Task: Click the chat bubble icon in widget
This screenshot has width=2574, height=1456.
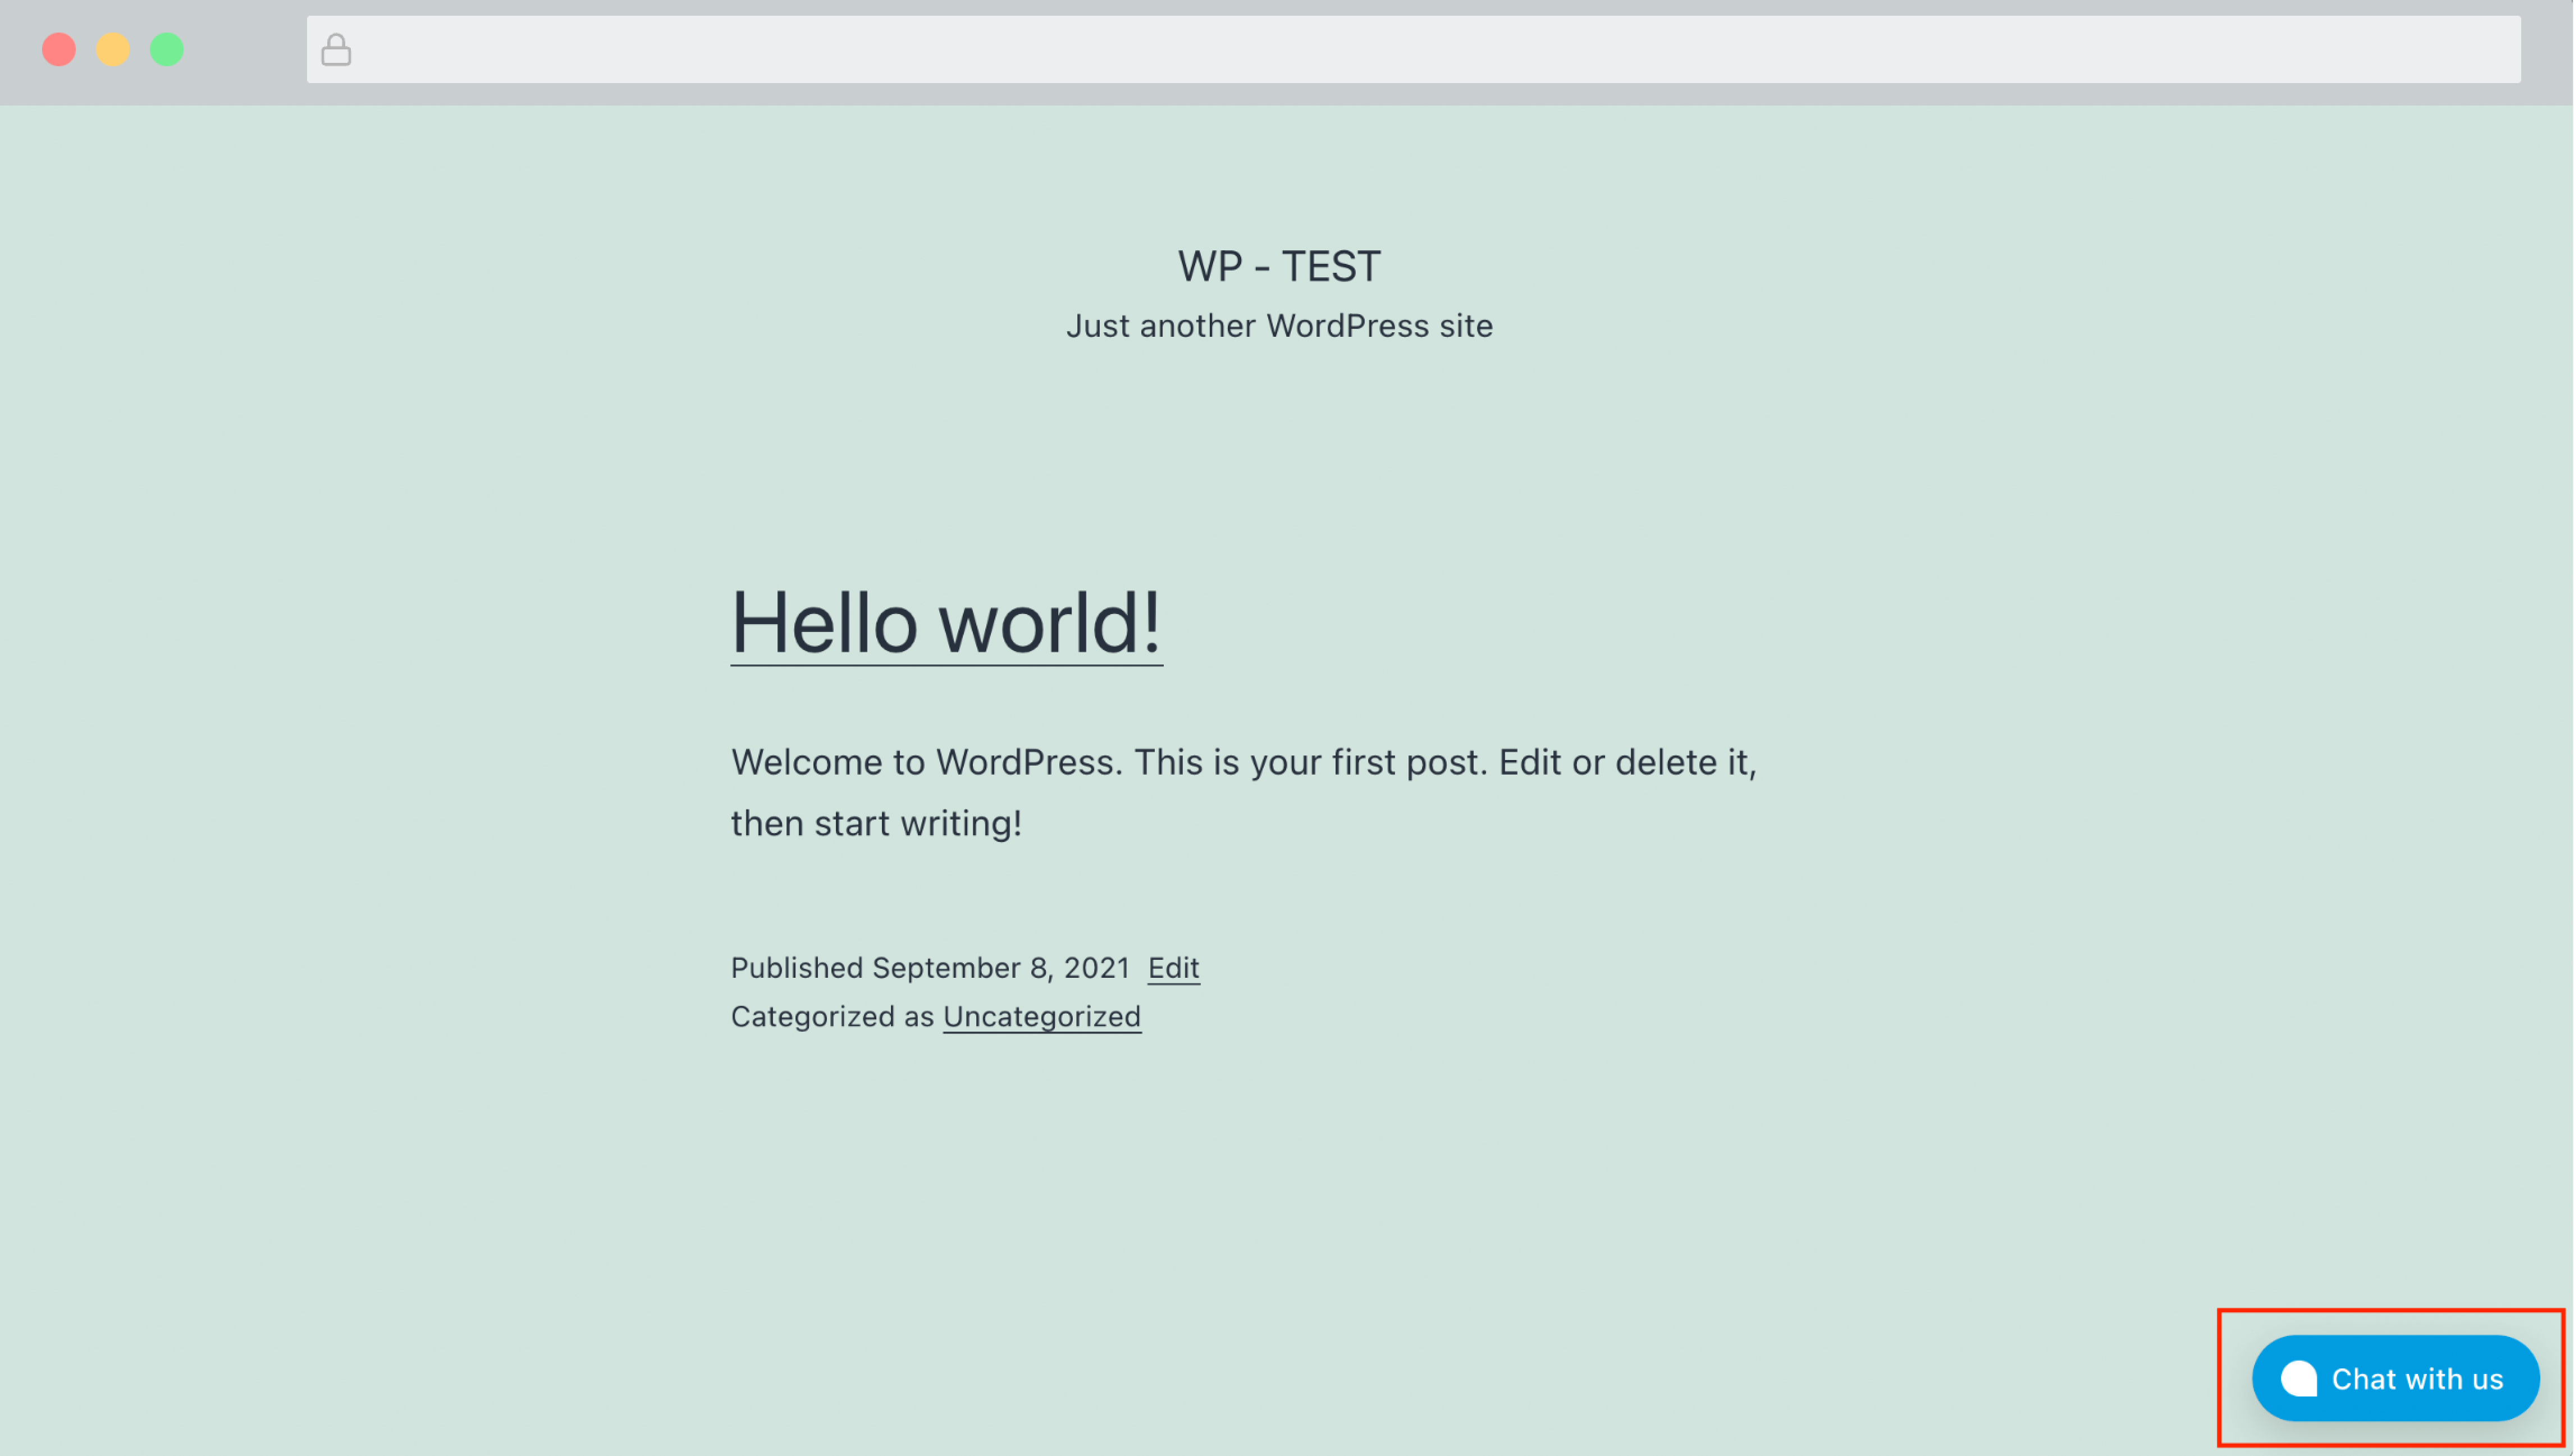Action: pos(2298,1378)
